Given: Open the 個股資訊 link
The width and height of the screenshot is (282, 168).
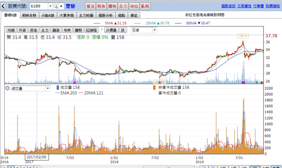Looking at the screenshot, I should (228, 6).
